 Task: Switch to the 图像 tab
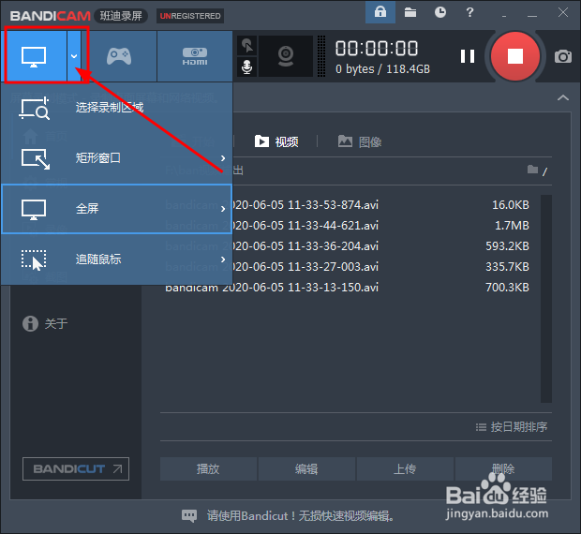(x=360, y=141)
